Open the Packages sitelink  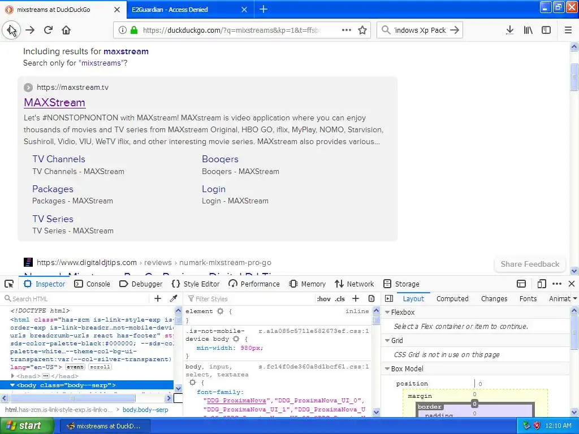(53, 189)
